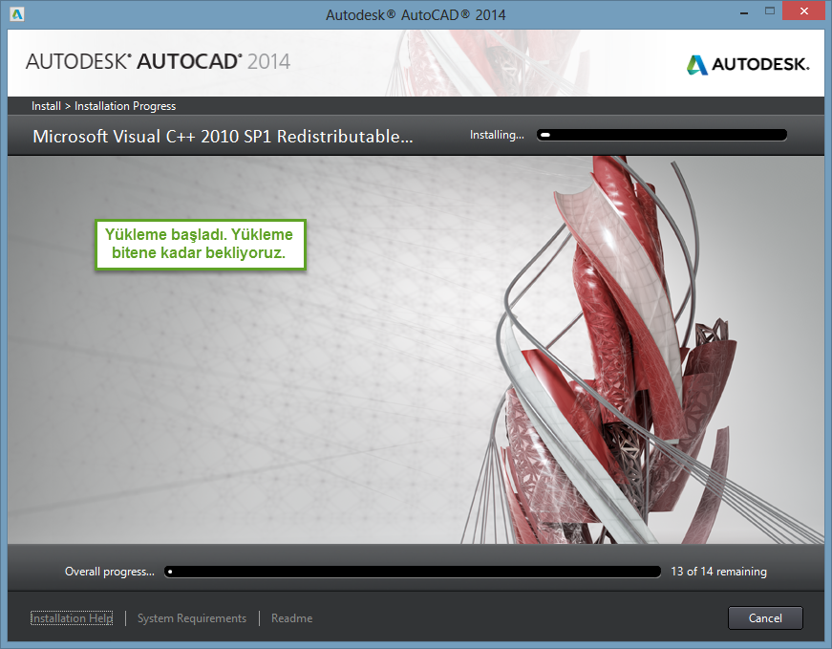This screenshot has height=649, width=832.
Task: Click the 'Install > Installation Progress' breadcrumb
Action: click(103, 106)
